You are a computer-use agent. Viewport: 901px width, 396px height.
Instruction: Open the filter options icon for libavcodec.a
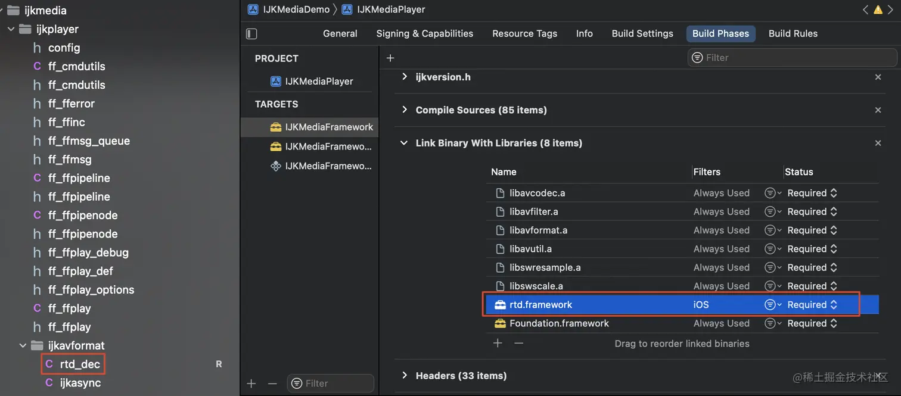click(x=773, y=193)
